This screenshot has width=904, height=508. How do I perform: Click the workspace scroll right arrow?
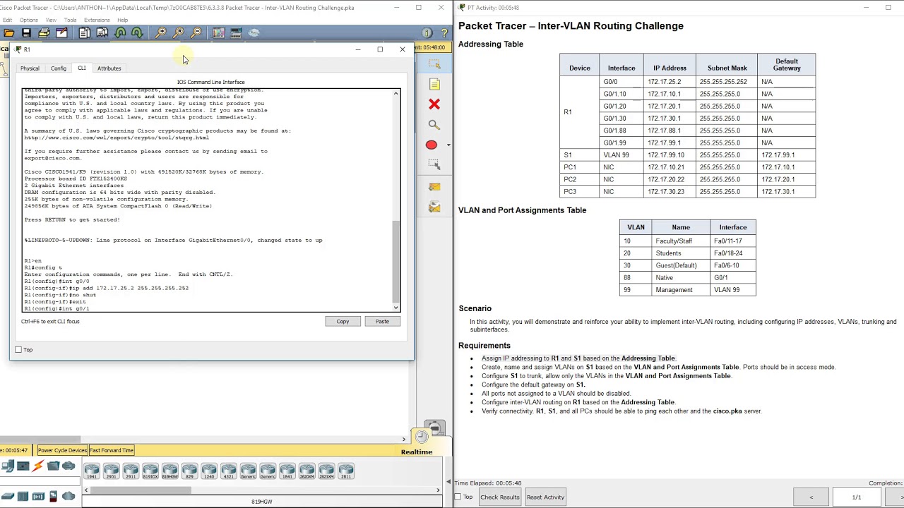(x=404, y=440)
